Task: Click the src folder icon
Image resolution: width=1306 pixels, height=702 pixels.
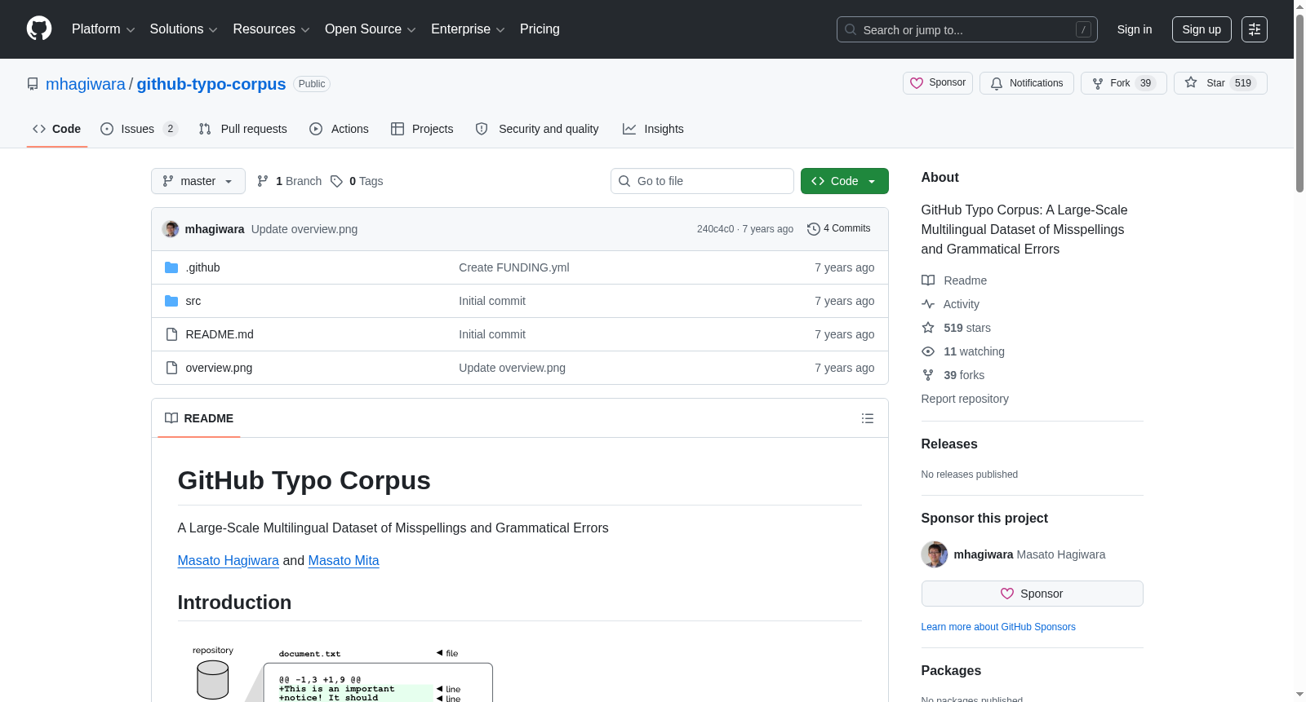Action: coord(171,301)
